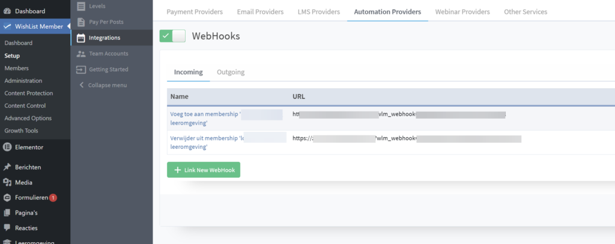Open Advanced Options in the WishList submenu
The height and width of the screenshot is (244, 615).
click(x=28, y=118)
